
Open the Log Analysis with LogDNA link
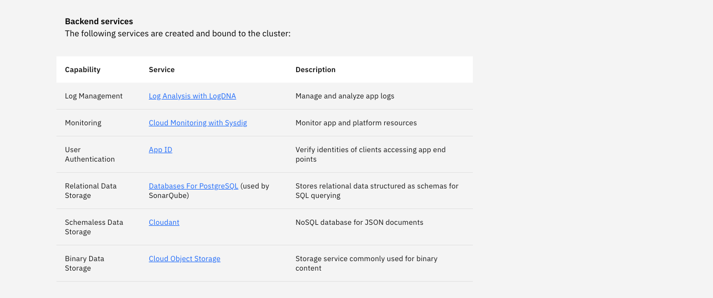point(192,96)
